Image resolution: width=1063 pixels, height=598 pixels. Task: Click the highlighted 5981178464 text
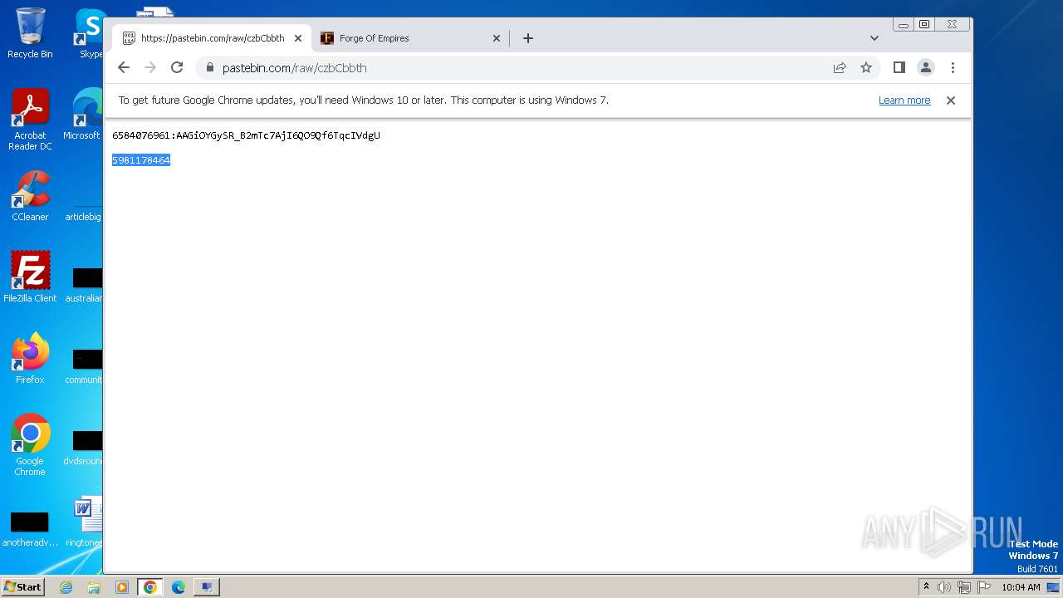141,160
